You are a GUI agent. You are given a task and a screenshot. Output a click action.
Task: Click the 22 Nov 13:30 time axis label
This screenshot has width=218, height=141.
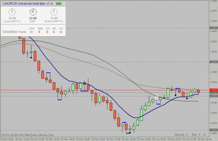pyautogui.click(x=53, y=139)
